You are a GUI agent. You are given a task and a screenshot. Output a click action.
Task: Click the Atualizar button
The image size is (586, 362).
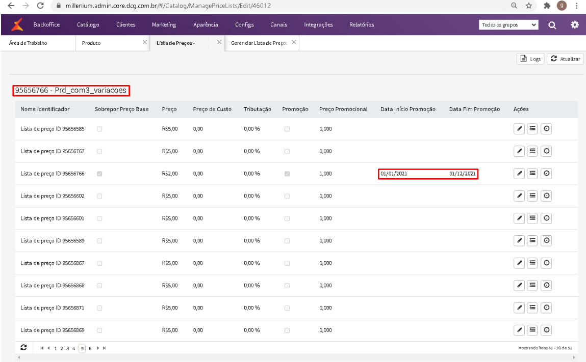pos(565,59)
